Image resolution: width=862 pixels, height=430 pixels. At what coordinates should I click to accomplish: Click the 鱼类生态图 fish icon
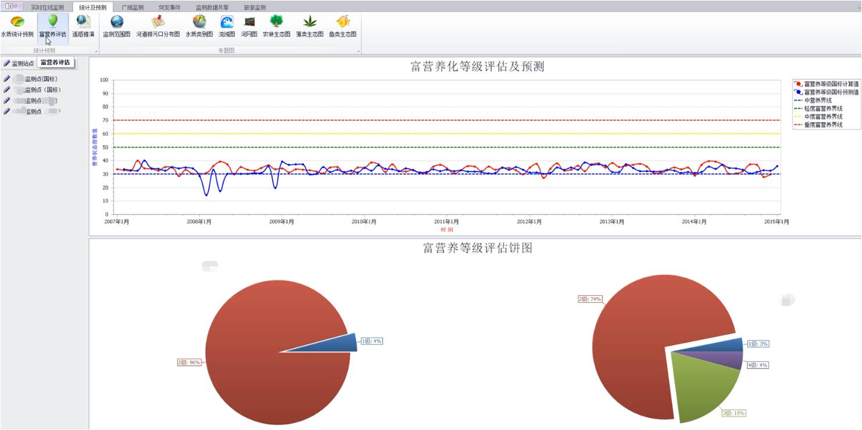343,26
